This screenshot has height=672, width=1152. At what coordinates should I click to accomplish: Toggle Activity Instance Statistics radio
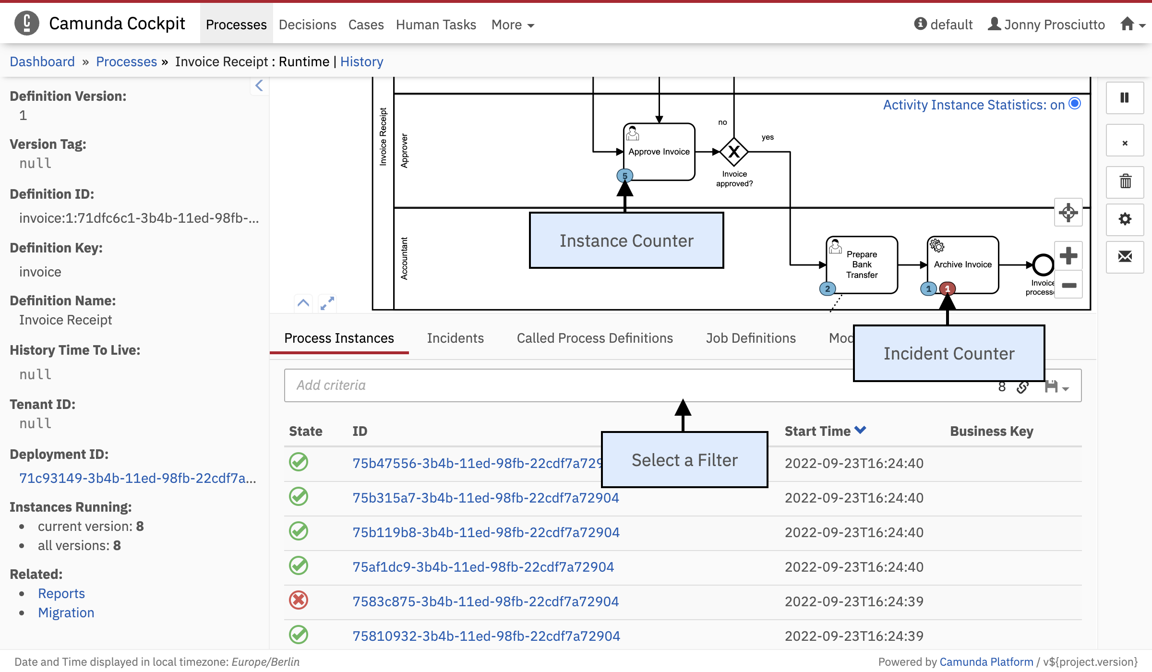[1075, 104]
